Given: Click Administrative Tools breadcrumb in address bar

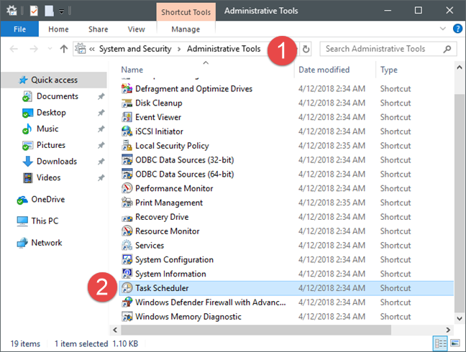Looking at the screenshot, I should tap(224, 49).
